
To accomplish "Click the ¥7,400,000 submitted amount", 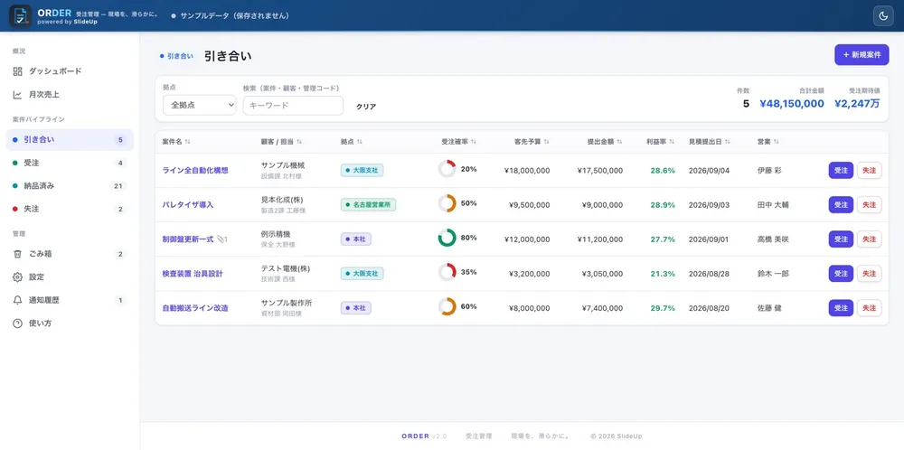I will [602, 308].
